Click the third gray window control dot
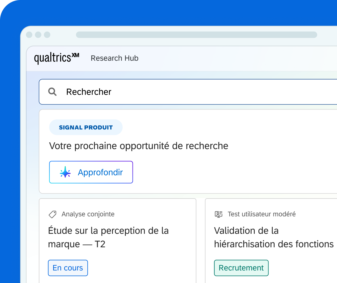This screenshot has height=283, width=337. tap(47, 35)
